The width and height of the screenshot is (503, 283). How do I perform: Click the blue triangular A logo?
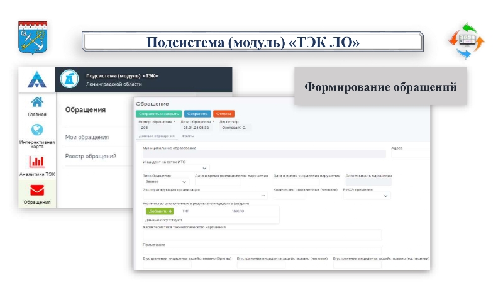click(37, 80)
